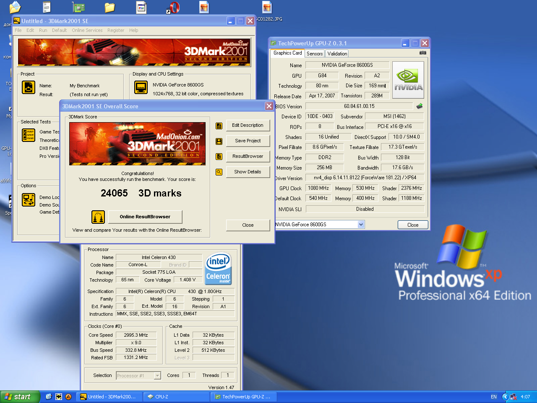Click the Edit Description icon

point(219,126)
